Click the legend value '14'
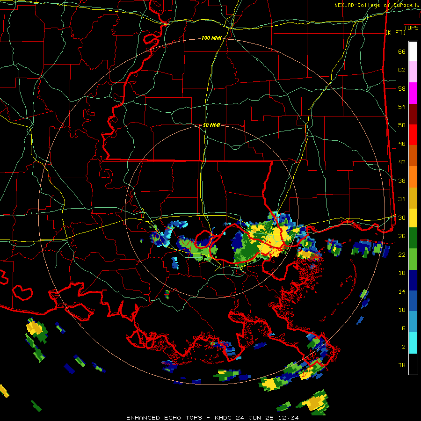This screenshot has width=421, height=421. point(402,291)
